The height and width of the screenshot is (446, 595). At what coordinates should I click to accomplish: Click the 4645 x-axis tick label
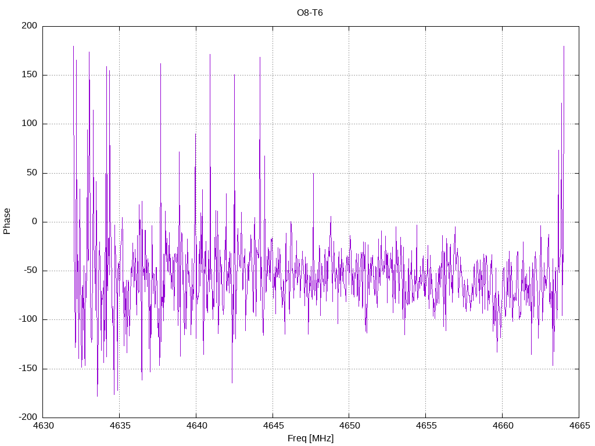[x=273, y=426]
